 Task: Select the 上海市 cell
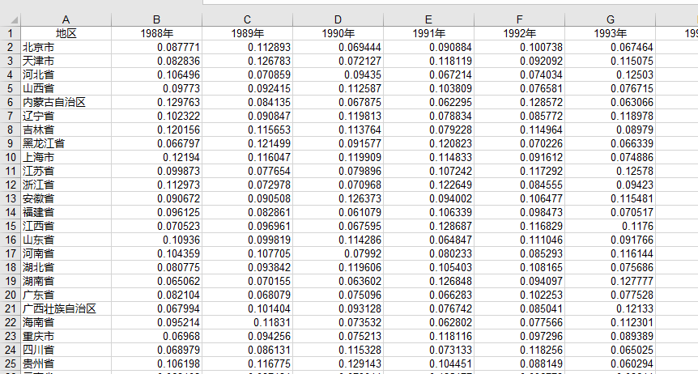click(x=66, y=157)
